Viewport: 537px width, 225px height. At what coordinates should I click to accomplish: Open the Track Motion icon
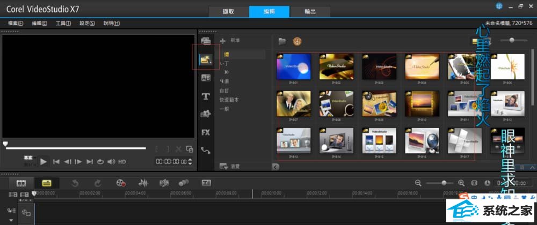point(184,183)
